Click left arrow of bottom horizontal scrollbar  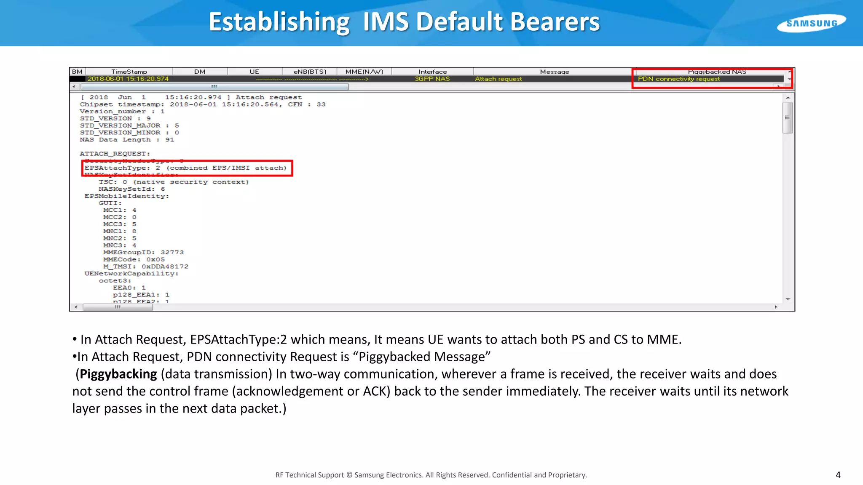[76, 307]
